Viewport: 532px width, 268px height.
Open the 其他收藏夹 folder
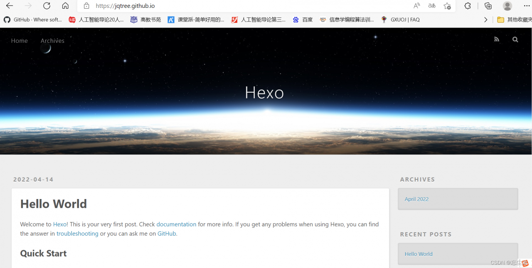click(515, 20)
